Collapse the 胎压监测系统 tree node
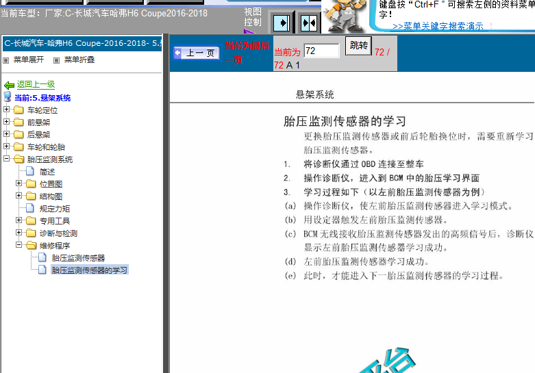 pyautogui.click(x=6, y=159)
